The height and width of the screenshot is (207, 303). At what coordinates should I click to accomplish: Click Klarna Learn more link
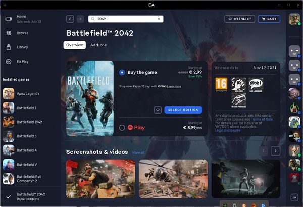tap(174, 86)
